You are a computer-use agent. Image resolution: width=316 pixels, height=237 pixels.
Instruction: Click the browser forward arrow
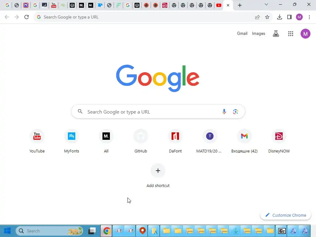pyautogui.click(x=17, y=17)
